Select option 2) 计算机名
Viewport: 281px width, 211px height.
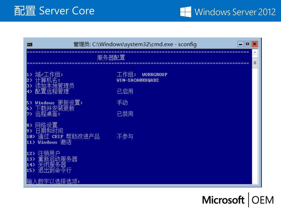tap(43, 80)
